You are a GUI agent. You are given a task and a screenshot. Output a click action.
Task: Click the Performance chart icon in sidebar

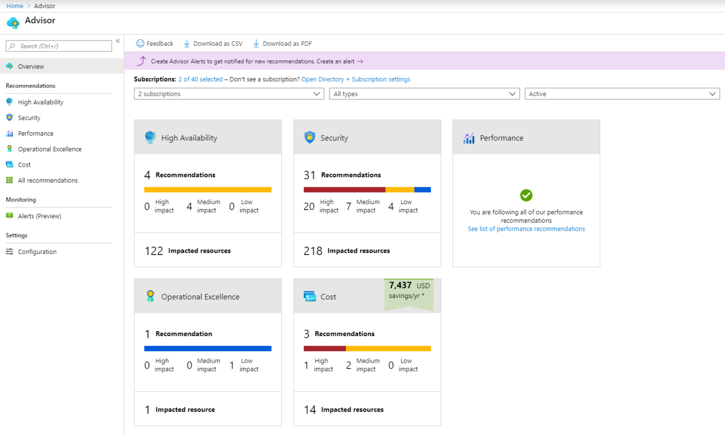click(x=10, y=133)
